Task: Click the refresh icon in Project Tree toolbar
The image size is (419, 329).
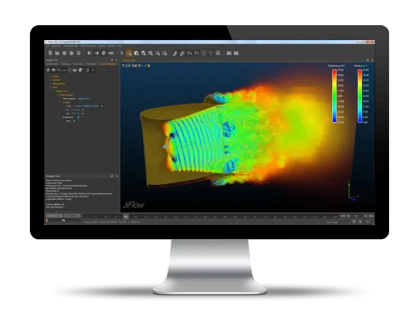Action: pos(87,70)
